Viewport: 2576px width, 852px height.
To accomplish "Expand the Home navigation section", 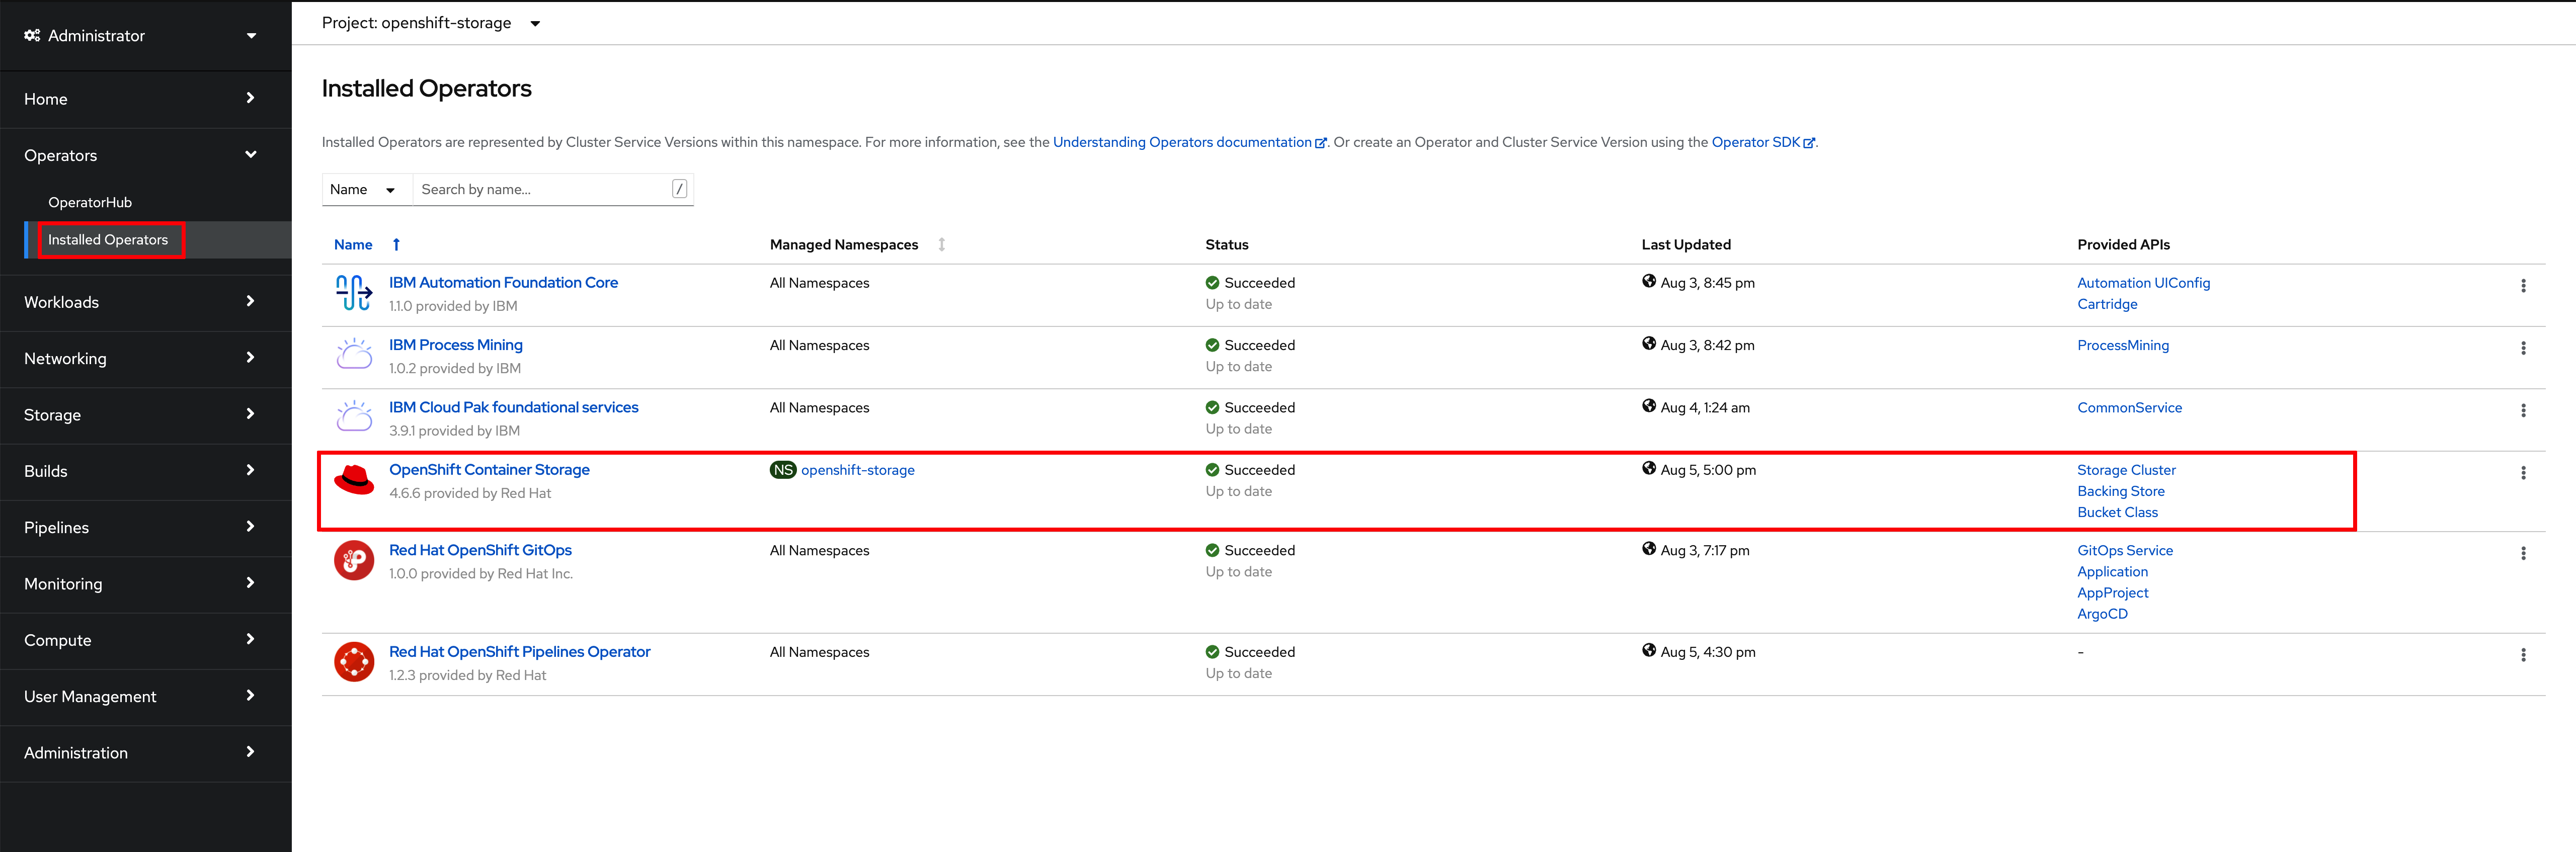I will pos(146,99).
